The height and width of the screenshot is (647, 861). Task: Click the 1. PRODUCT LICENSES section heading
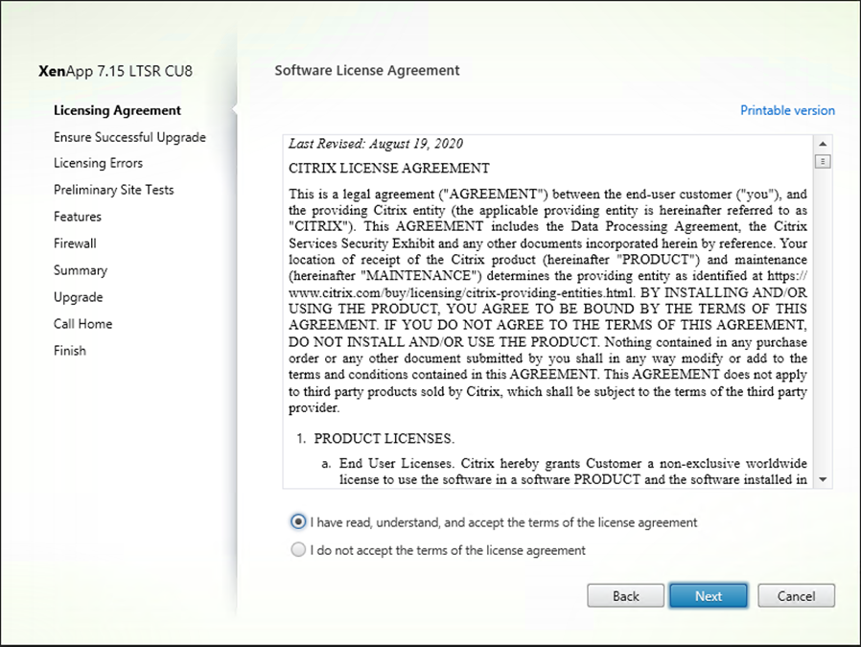(x=376, y=438)
